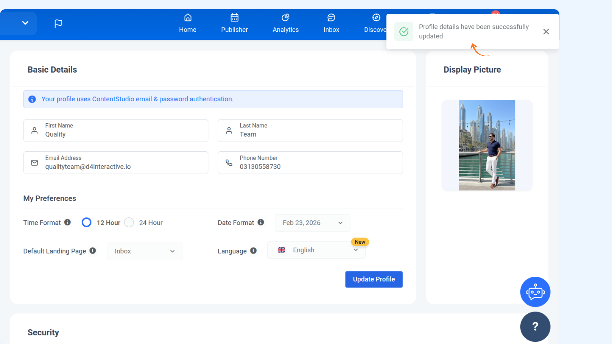Viewport: 612px width, 344px height.
Task: Open the English language dropdown
Action: point(316,250)
